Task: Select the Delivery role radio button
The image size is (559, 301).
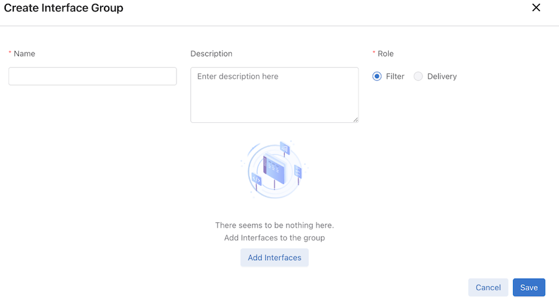Action: pos(418,76)
